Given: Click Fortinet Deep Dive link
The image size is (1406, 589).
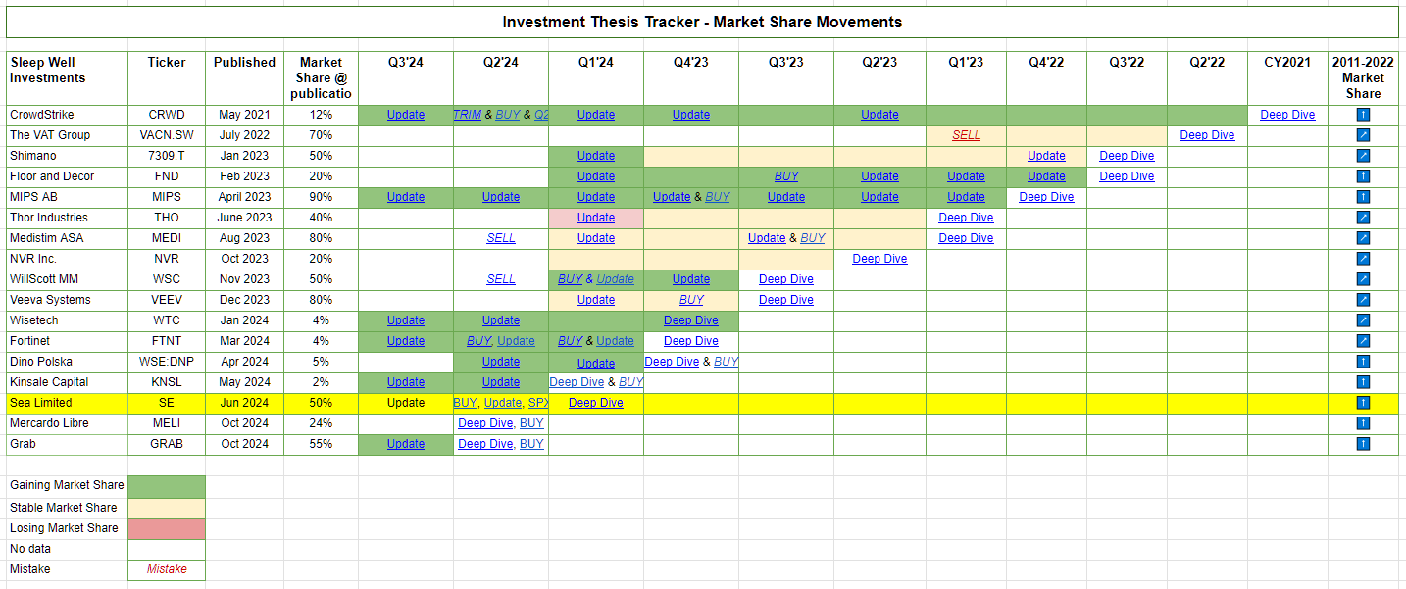Looking at the screenshot, I should [691, 341].
